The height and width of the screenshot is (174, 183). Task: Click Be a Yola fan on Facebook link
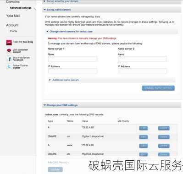coord(21,59)
